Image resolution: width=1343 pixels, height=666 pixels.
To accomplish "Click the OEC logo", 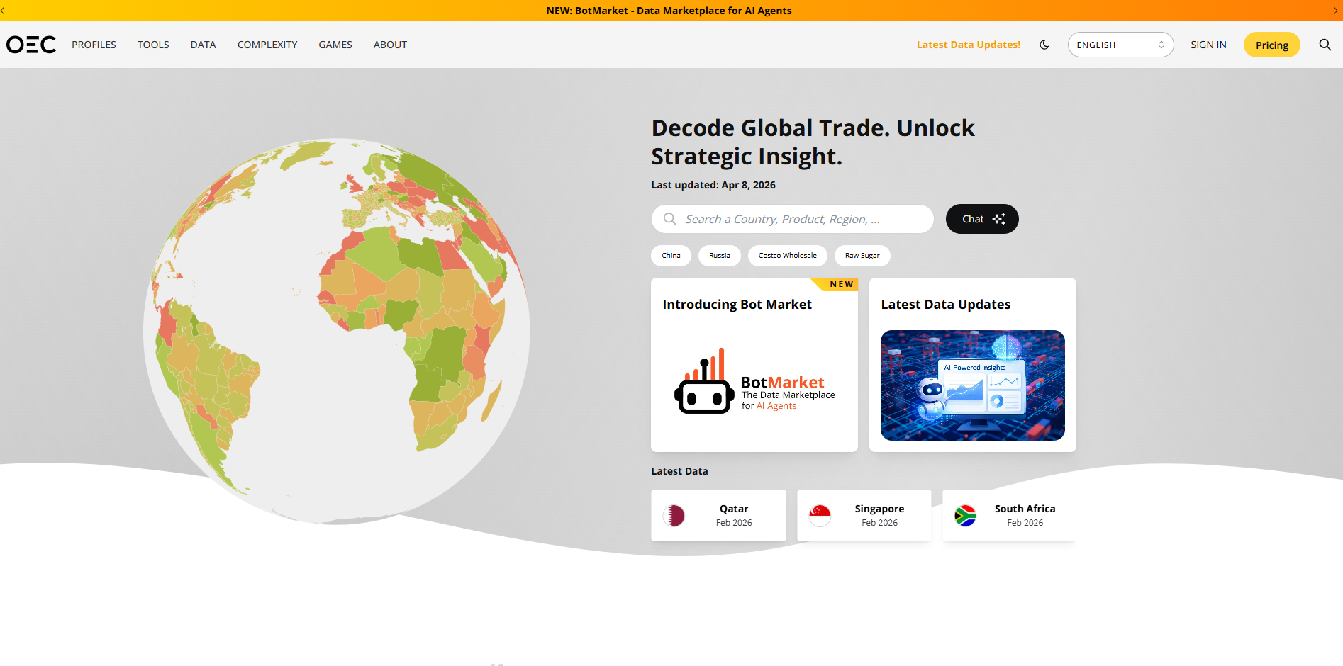I will pos(31,45).
